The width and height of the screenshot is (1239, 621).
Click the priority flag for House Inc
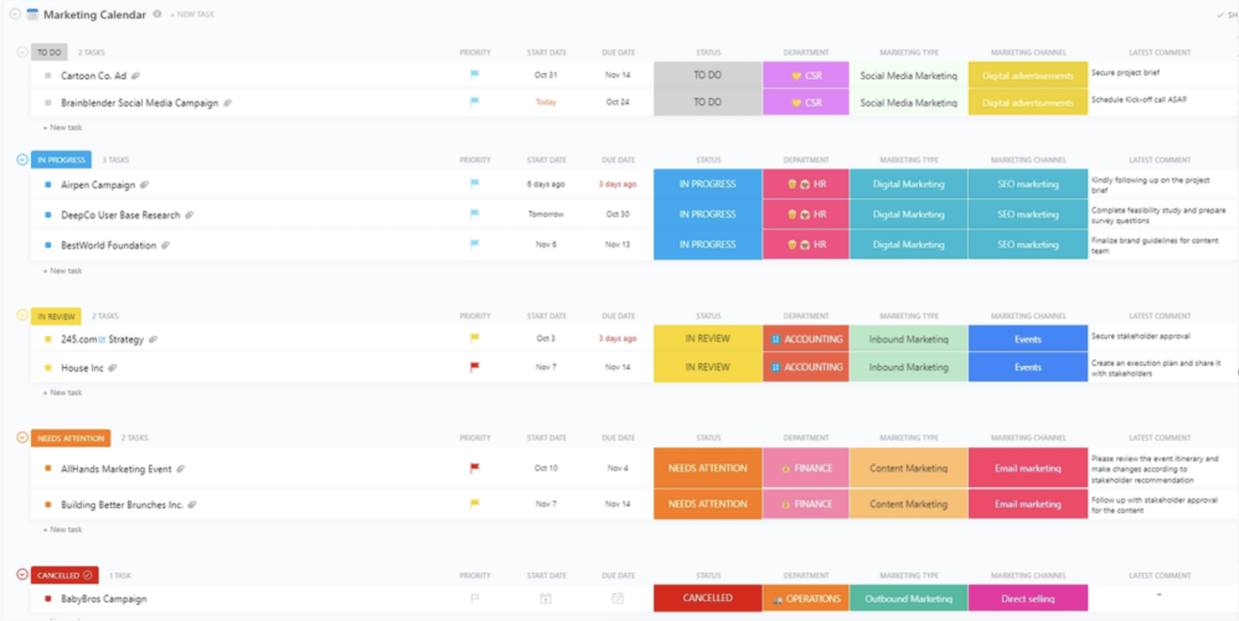click(x=474, y=367)
